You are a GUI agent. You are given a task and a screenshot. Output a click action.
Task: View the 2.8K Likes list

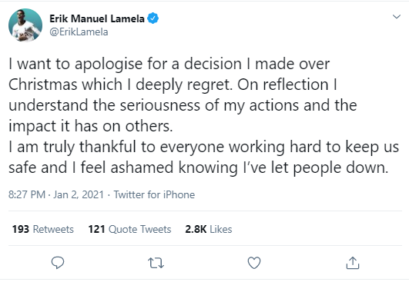click(x=209, y=229)
